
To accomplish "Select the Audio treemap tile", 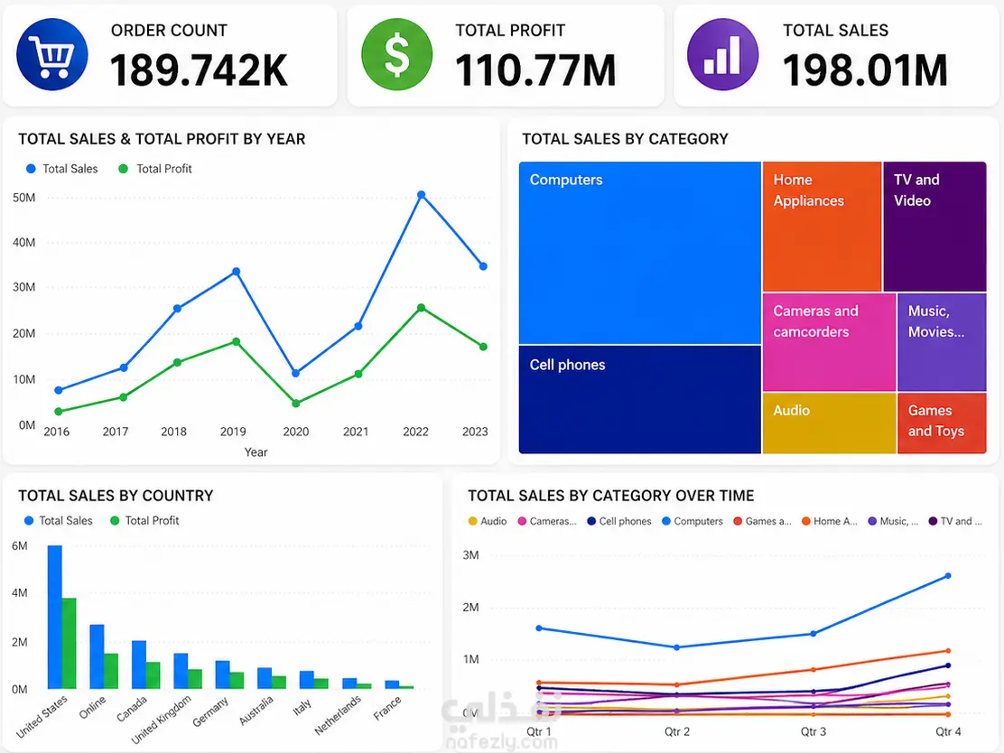I will [829, 423].
